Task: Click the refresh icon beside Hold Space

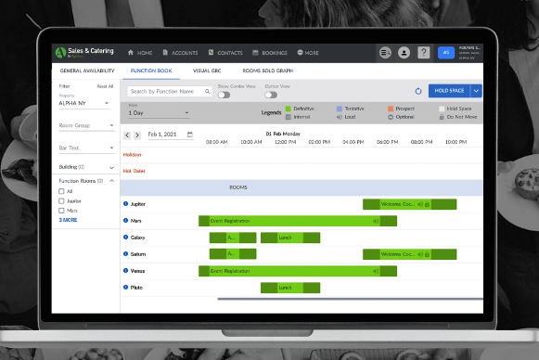Action: click(x=418, y=91)
